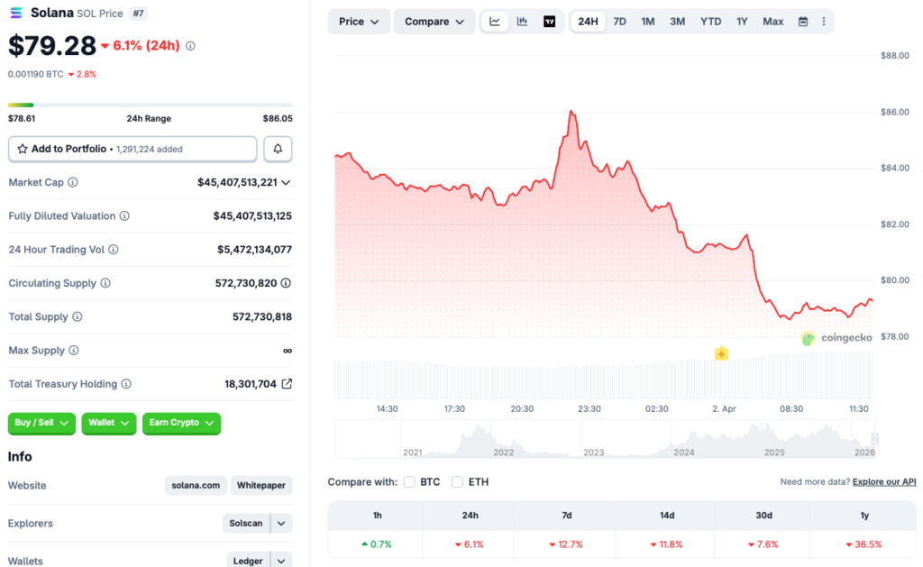The image size is (923, 567).
Task: Enable the ETH compare checkbox
Action: pos(458,482)
